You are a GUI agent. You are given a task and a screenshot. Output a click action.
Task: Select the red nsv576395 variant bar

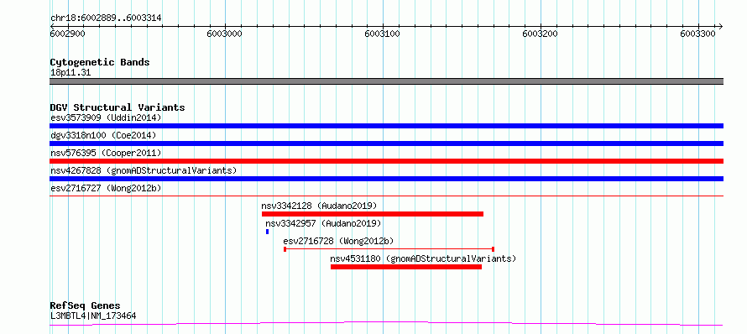point(386,161)
